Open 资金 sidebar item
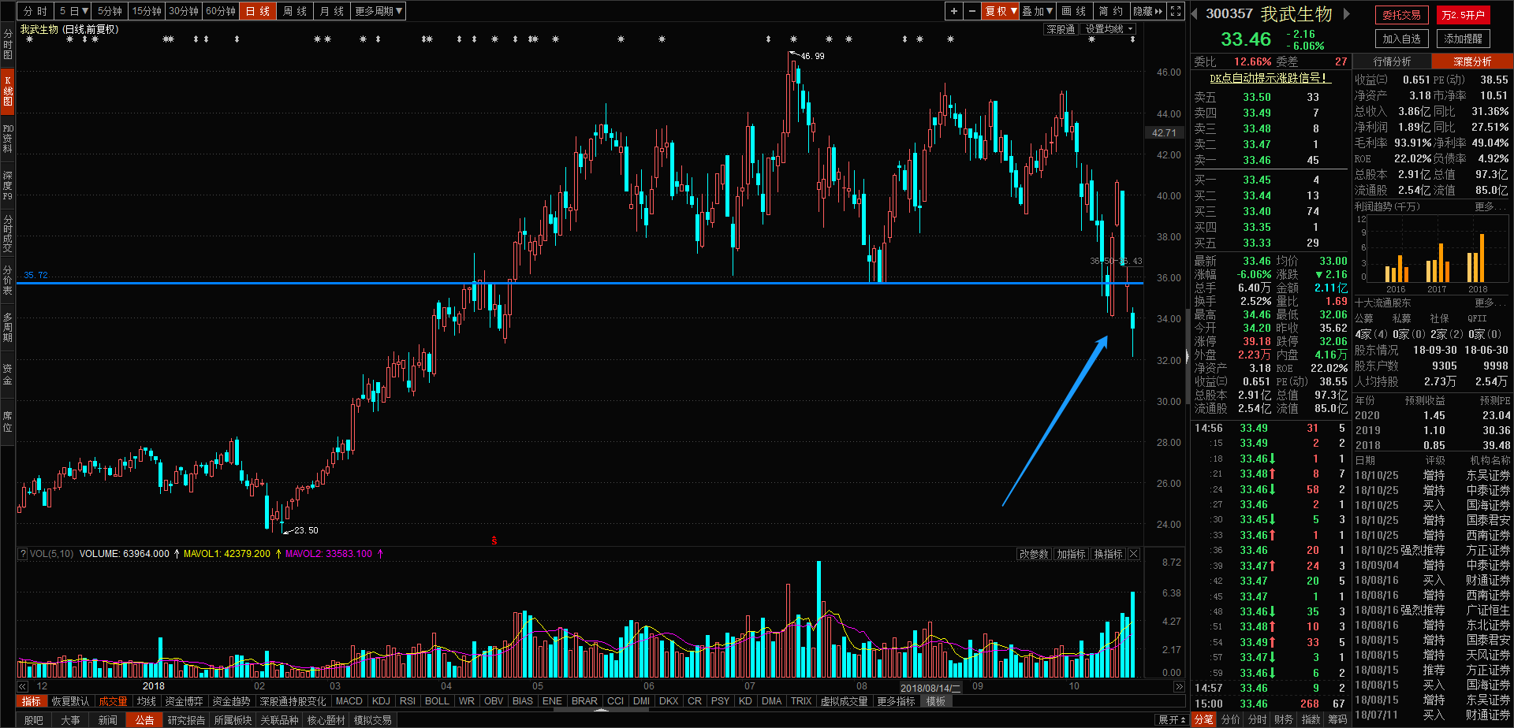 8,374
